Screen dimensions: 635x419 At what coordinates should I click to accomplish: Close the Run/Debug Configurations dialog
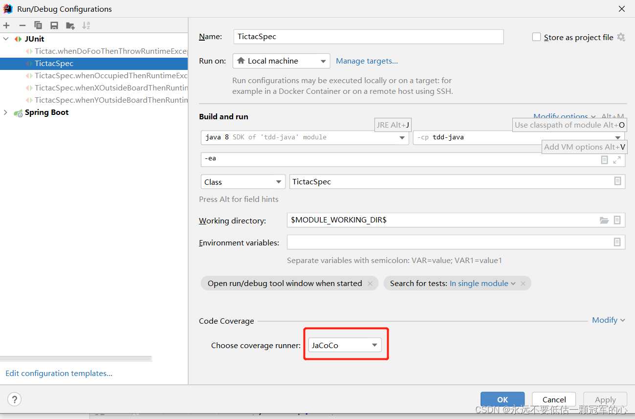click(622, 9)
